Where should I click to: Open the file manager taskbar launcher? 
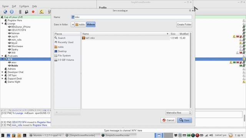pos(19,135)
